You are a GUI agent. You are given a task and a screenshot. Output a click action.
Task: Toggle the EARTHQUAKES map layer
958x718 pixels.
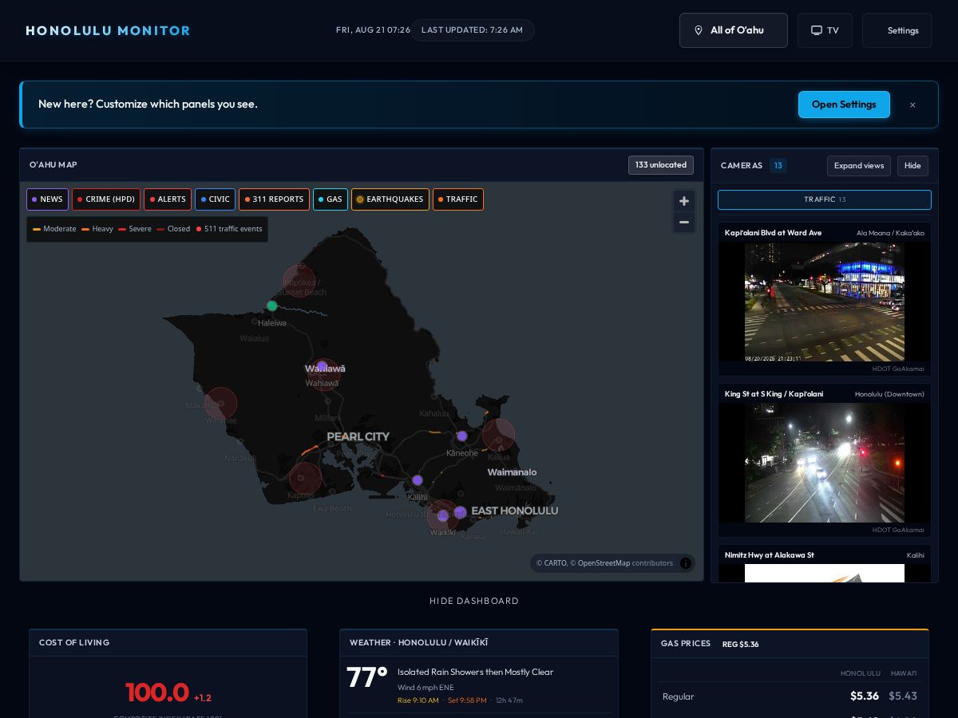tap(390, 199)
